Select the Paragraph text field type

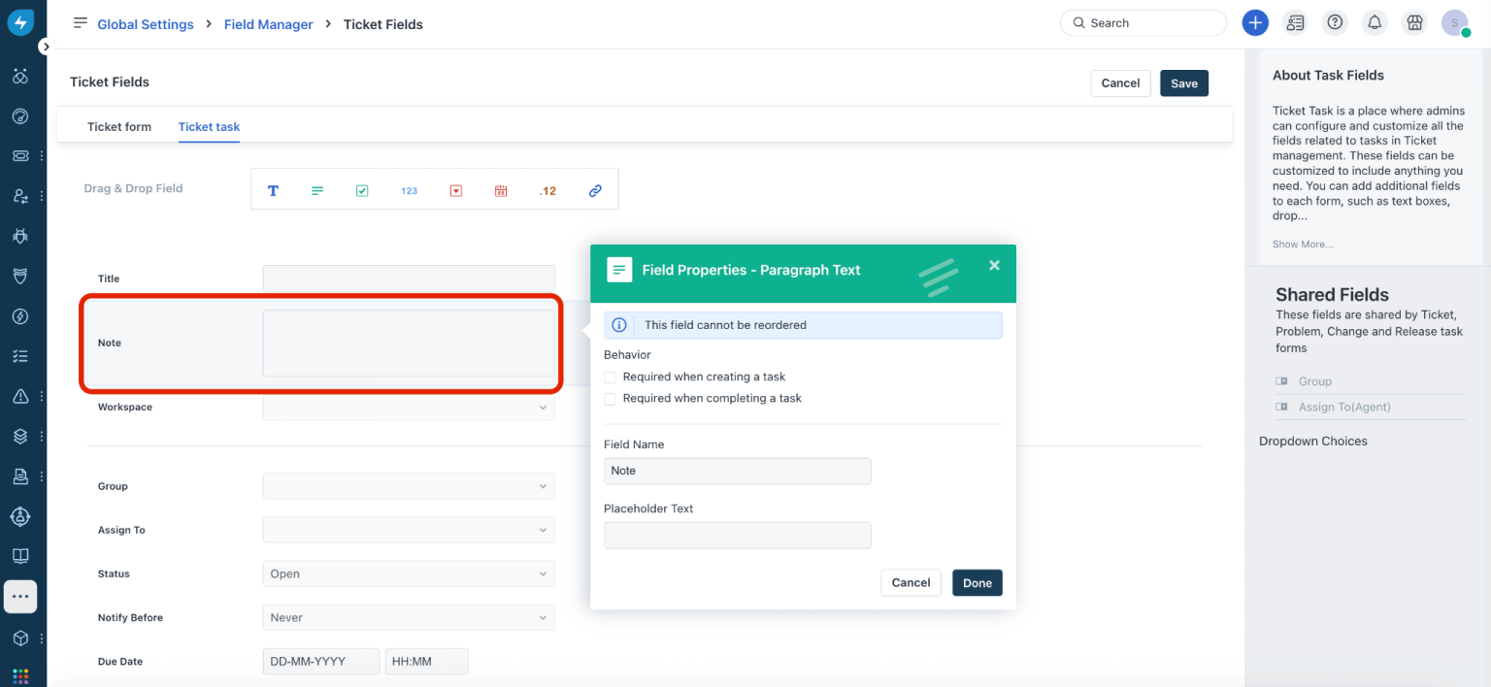pyautogui.click(x=317, y=190)
